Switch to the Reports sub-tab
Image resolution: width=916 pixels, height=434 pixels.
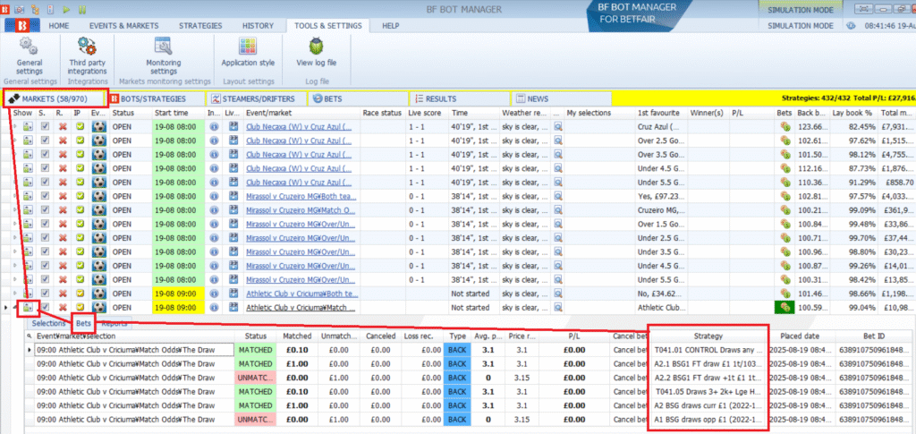(114, 322)
